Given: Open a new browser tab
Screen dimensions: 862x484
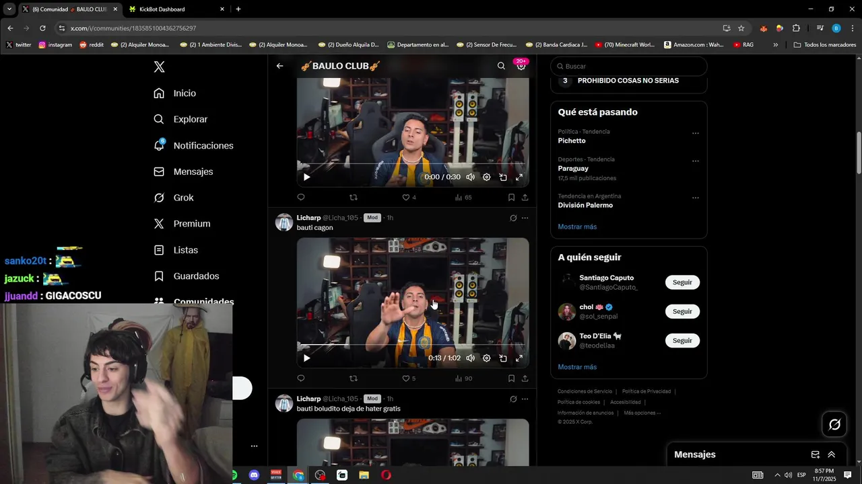Looking at the screenshot, I should point(238,9).
